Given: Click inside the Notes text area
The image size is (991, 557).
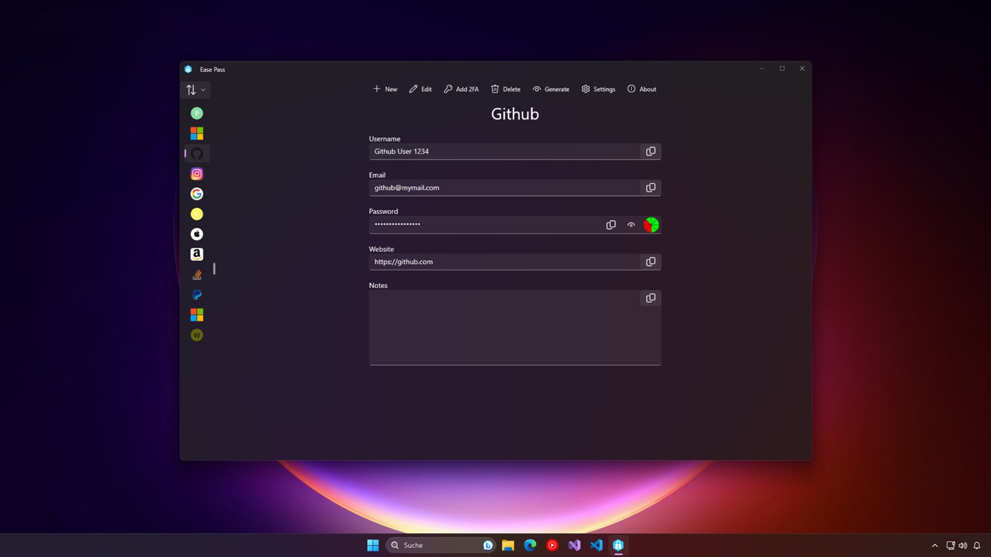Looking at the screenshot, I should tap(515, 328).
